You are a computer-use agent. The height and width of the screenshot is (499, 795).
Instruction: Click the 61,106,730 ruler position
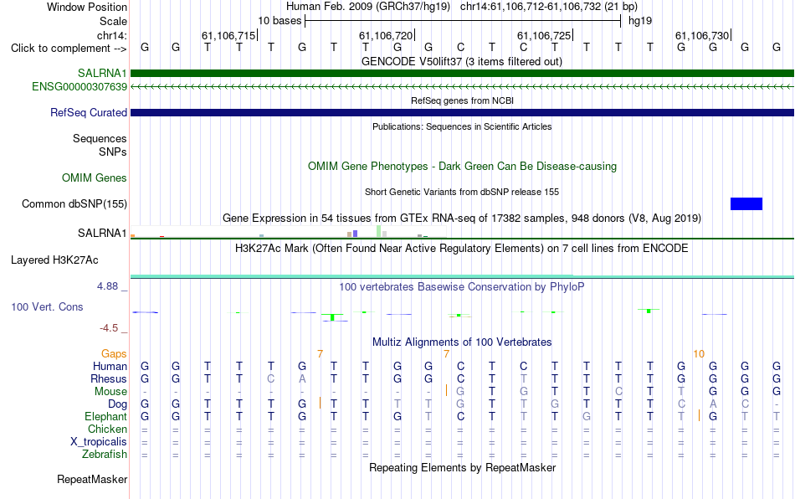(703, 35)
